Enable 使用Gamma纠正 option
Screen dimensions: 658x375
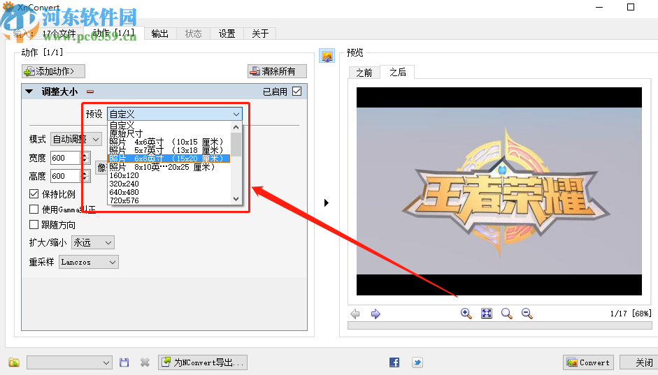tap(34, 209)
